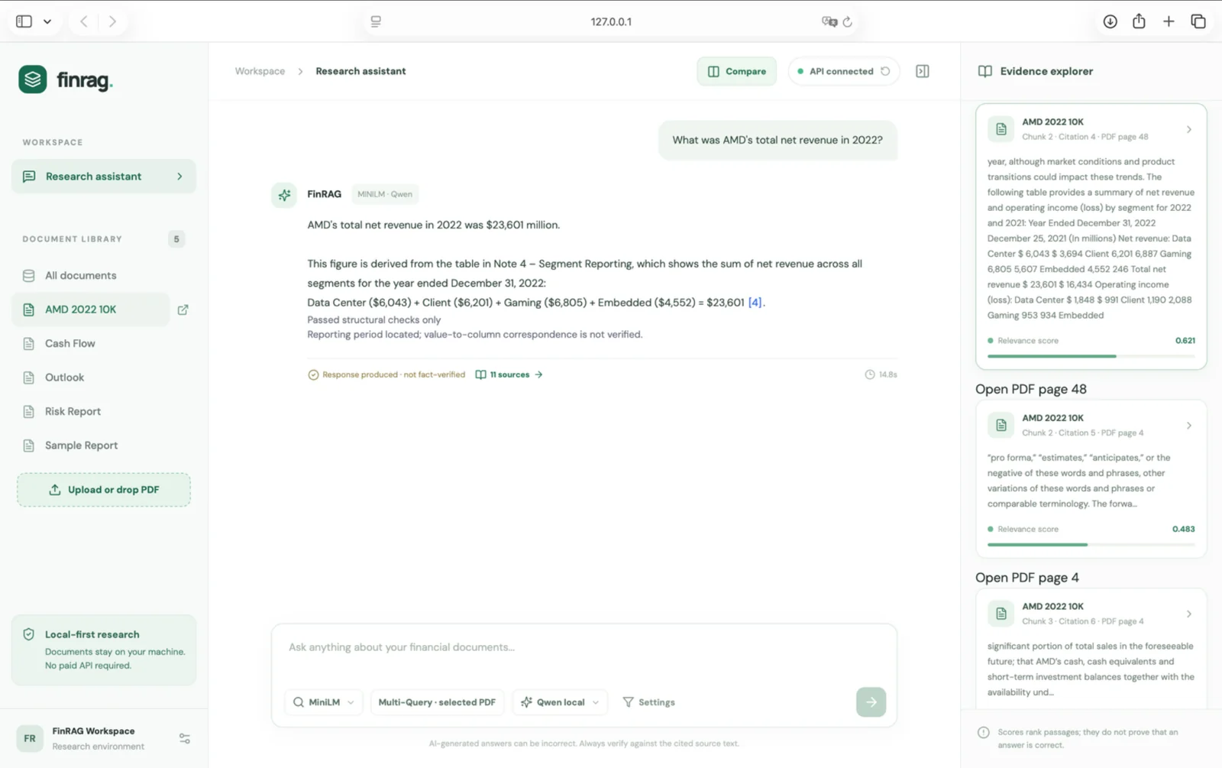Open the MiniLM retriever dropdown
The image size is (1222, 768).
[324, 702]
